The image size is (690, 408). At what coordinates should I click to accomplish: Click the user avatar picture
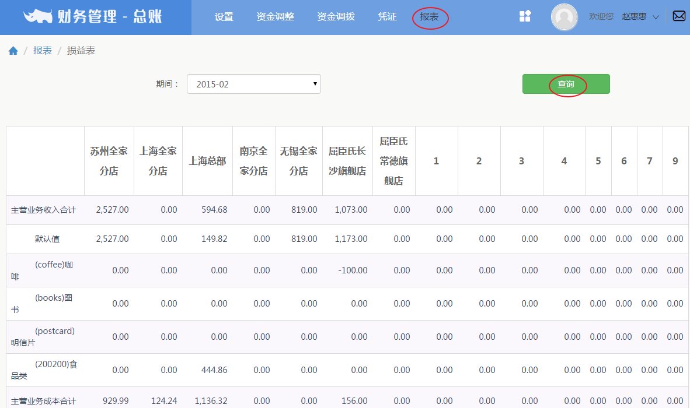tap(564, 17)
